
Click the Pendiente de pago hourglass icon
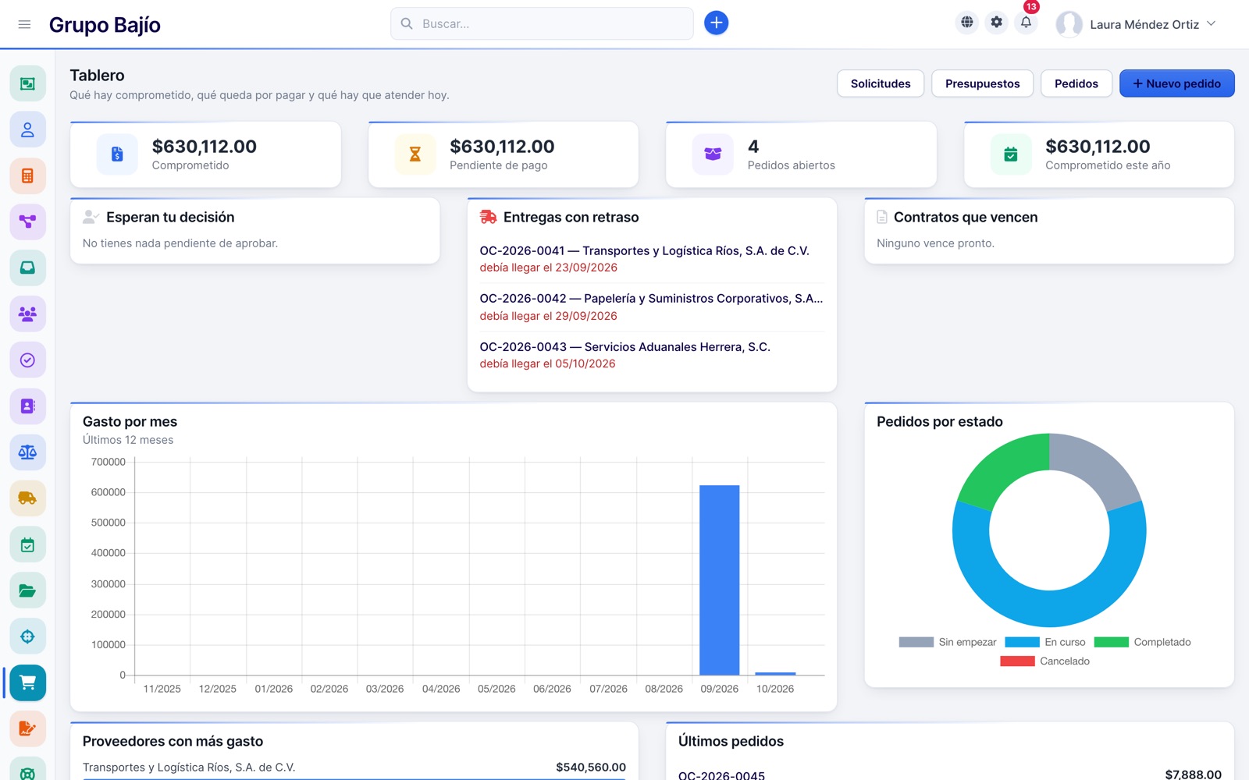pos(415,154)
